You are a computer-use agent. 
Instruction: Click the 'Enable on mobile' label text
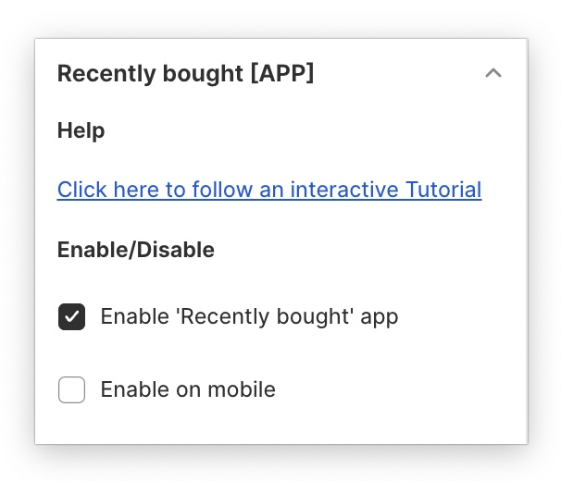click(188, 389)
